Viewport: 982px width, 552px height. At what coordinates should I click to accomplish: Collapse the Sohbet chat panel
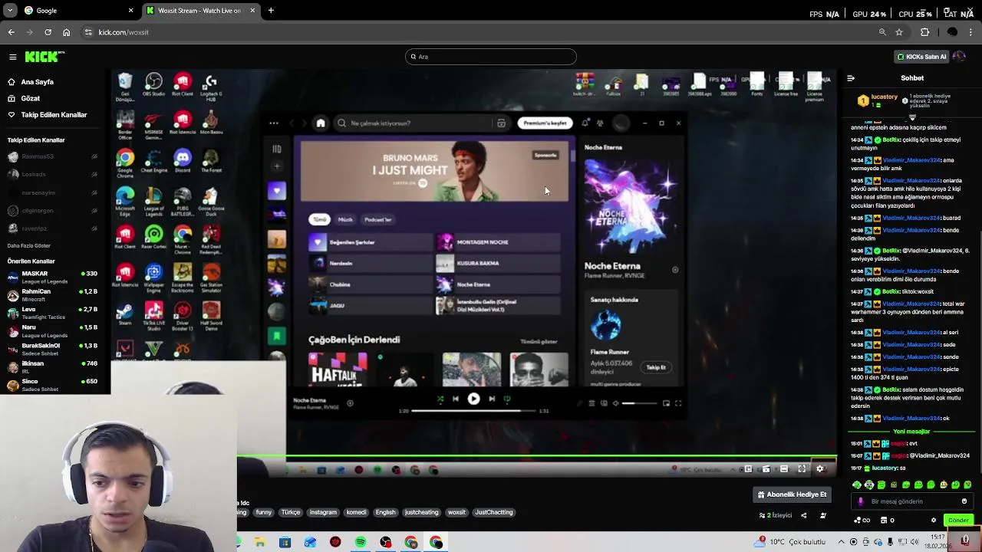pyautogui.click(x=850, y=78)
